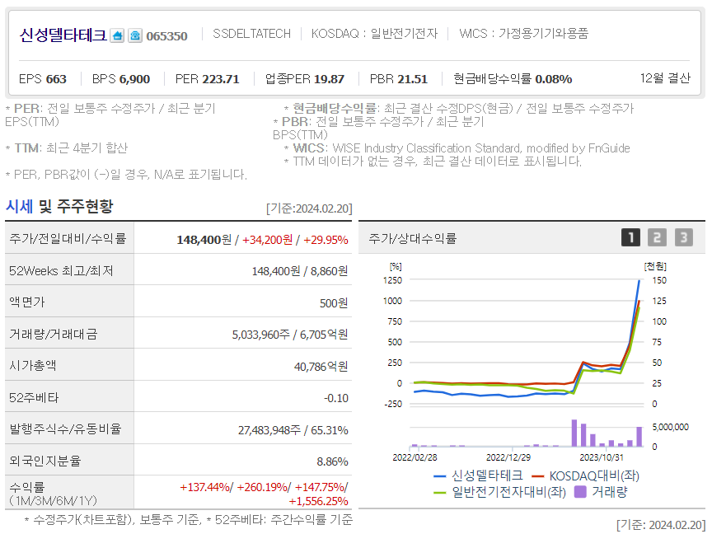The height and width of the screenshot is (534, 712).
Task: Select 27,483,948주 / 65.31% shares value
Action: (293, 430)
